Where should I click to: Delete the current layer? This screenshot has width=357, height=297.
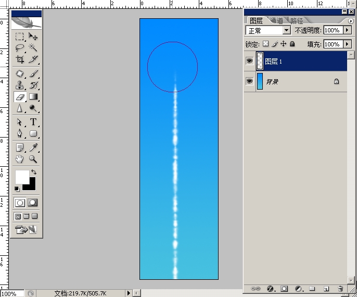340,289
